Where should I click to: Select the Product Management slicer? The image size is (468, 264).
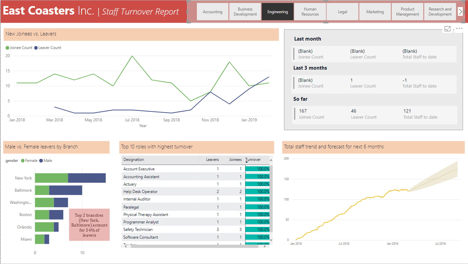click(x=408, y=12)
